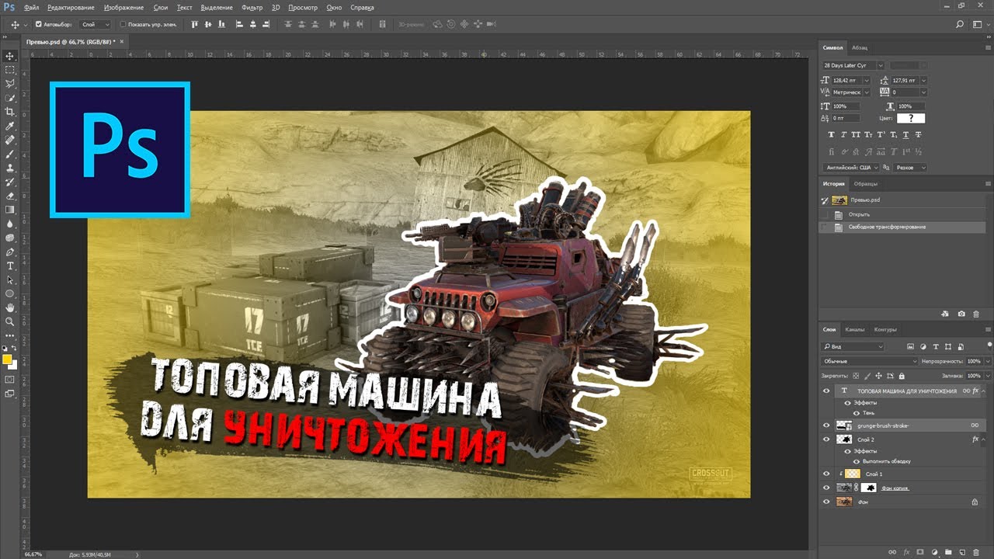
Task: Hide the ТОПОВАЯ МАШИНА text layer
Action: click(826, 391)
